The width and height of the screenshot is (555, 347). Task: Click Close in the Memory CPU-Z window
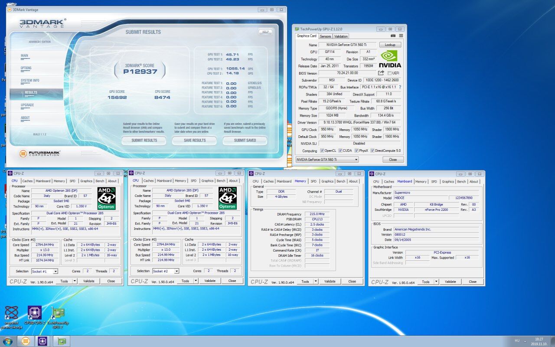[352, 282]
